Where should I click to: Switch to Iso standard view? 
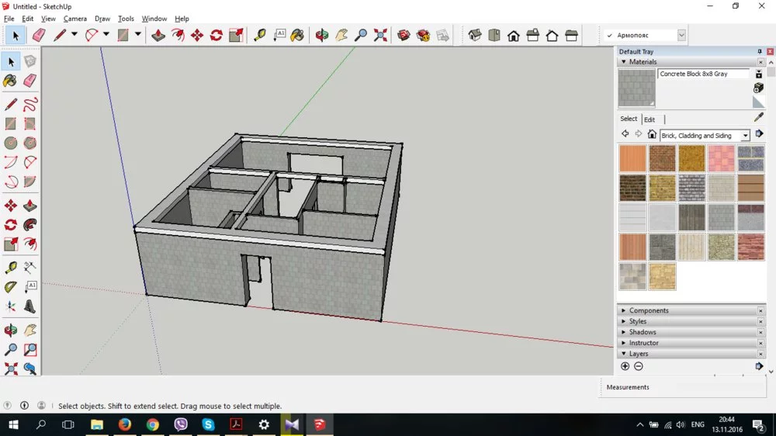click(x=475, y=35)
